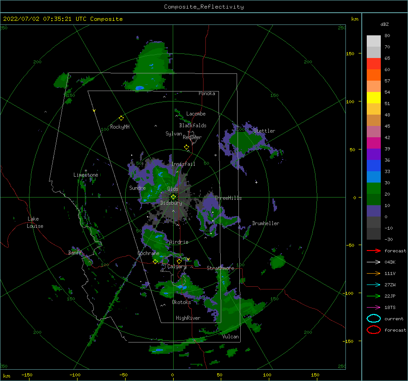This screenshot has height=381, width=408.
Task: Click the yellow swatch between 54 and 51 dBZ
Action: coord(374,97)
